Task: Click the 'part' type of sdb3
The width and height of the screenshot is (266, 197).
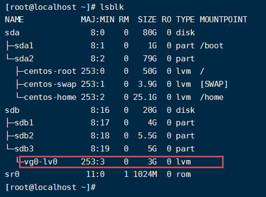Action: tap(185, 149)
